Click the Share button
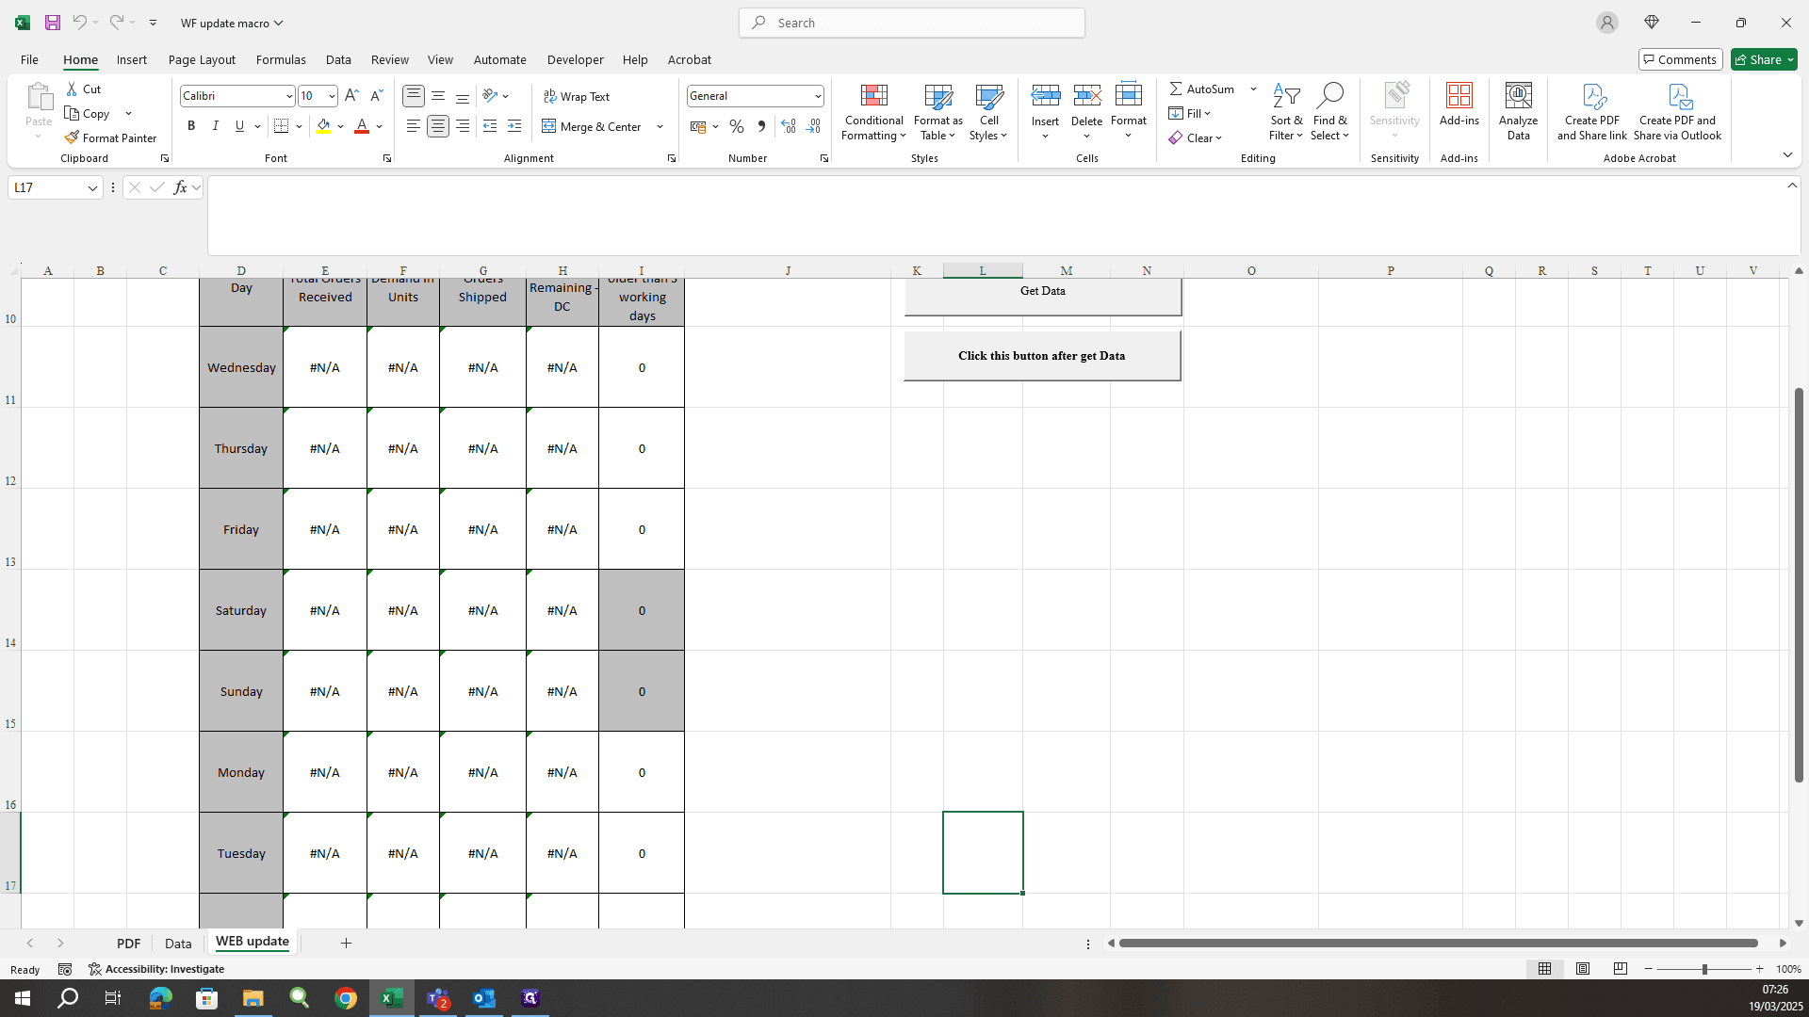Screen dimensions: 1809x1017 (1764, 59)
